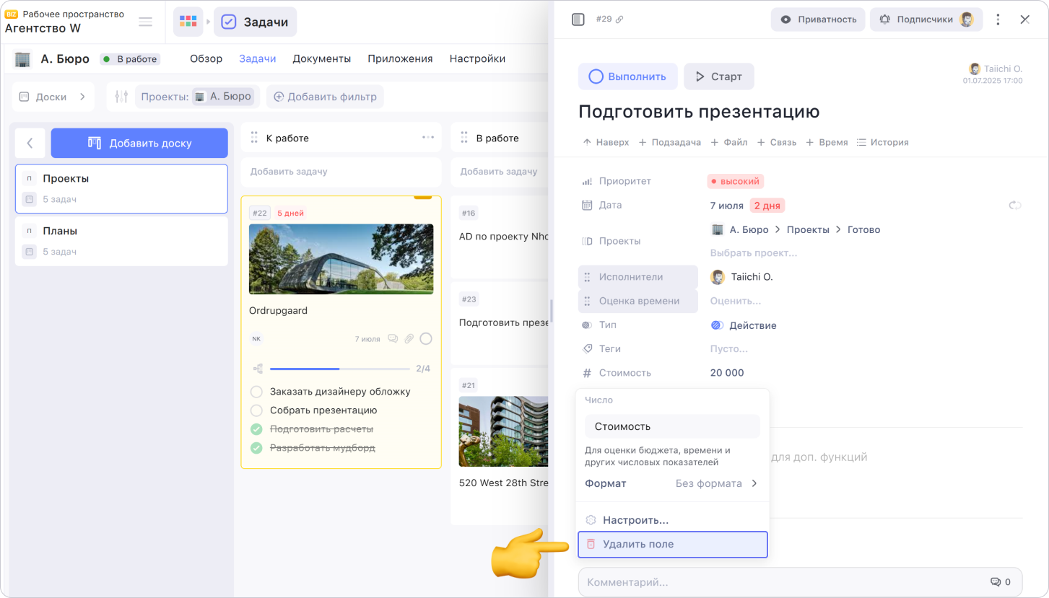Click the 2/4 subtask progress bar
The width and height of the screenshot is (1049, 598).
(x=339, y=369)
